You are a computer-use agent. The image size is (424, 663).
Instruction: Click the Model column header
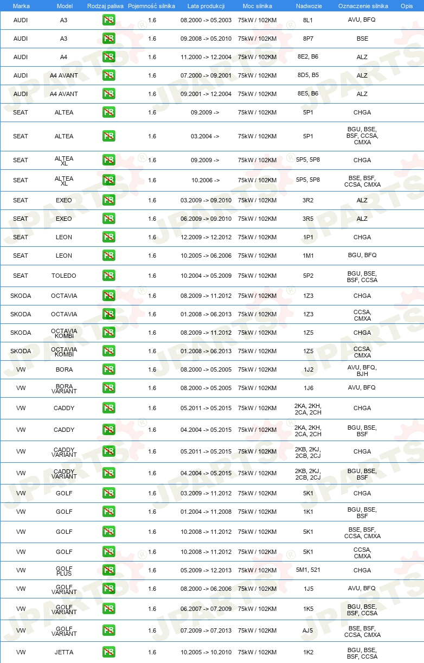tap(65, 6)
